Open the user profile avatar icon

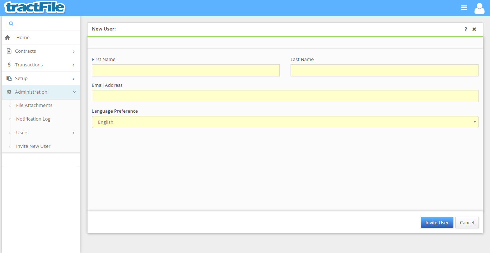click(479, 8)
